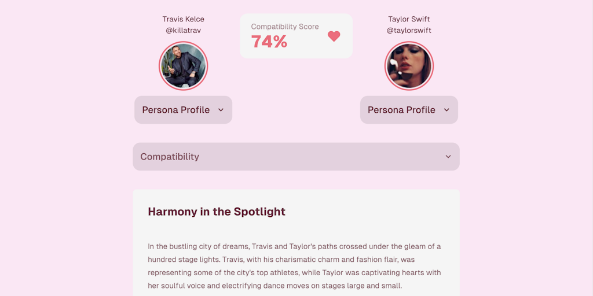Click Taylor Swift's profile picture
This screenshot has height=296, width=593.
tap(409, 66)
